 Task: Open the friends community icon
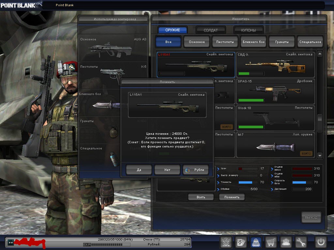click(x=286, y=242)
